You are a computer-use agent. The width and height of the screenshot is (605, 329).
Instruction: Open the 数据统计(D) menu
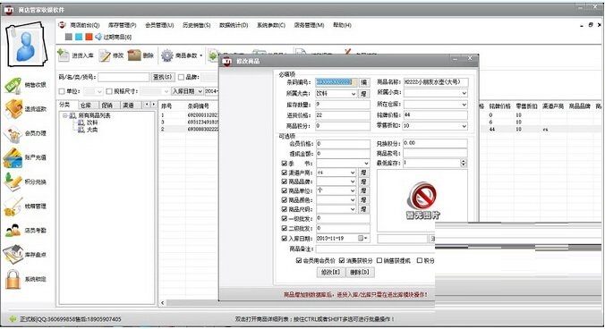[234, 25]
